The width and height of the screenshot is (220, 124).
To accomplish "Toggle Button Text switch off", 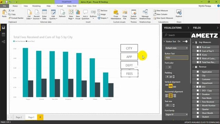I will coord(185,41).
